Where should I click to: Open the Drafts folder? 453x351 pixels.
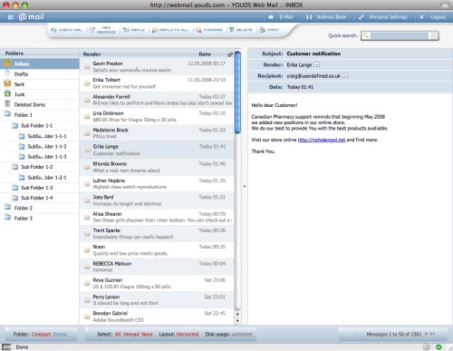click(40, 74)
